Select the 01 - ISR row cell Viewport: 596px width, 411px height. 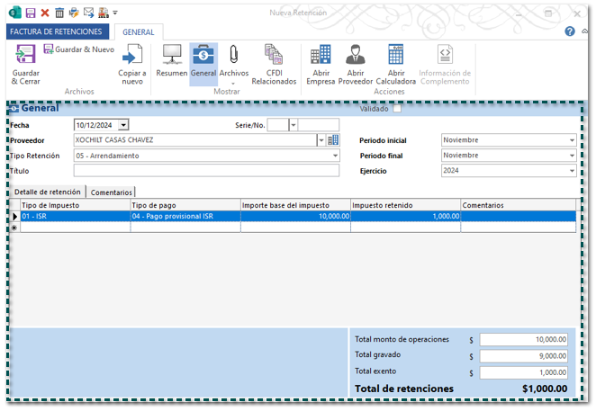pos(75,217)
